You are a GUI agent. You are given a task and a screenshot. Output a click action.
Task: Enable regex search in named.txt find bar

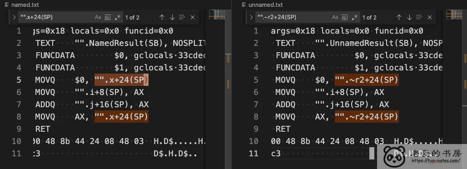[117, 17]
